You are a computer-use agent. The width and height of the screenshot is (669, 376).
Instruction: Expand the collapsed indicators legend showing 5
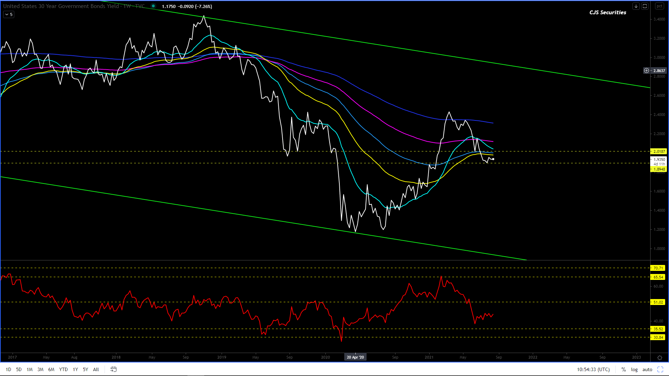[x=9, y=15]
